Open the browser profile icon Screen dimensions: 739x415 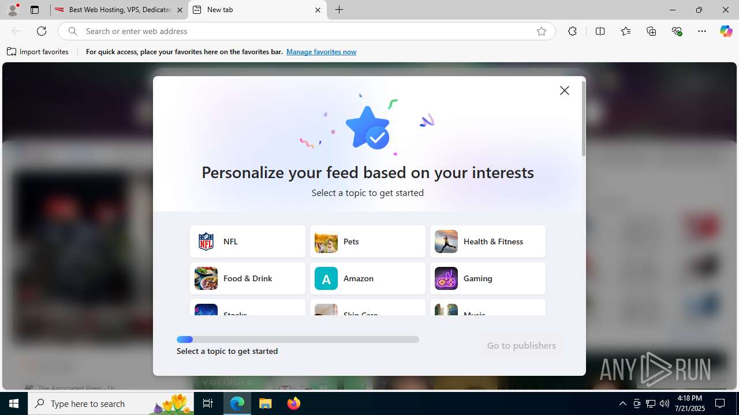pyautogui.click(x=13, y=10)
